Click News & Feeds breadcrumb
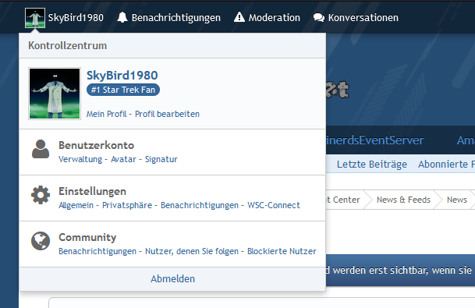Viewport: 475px width, 308px height. pos(403,200)
